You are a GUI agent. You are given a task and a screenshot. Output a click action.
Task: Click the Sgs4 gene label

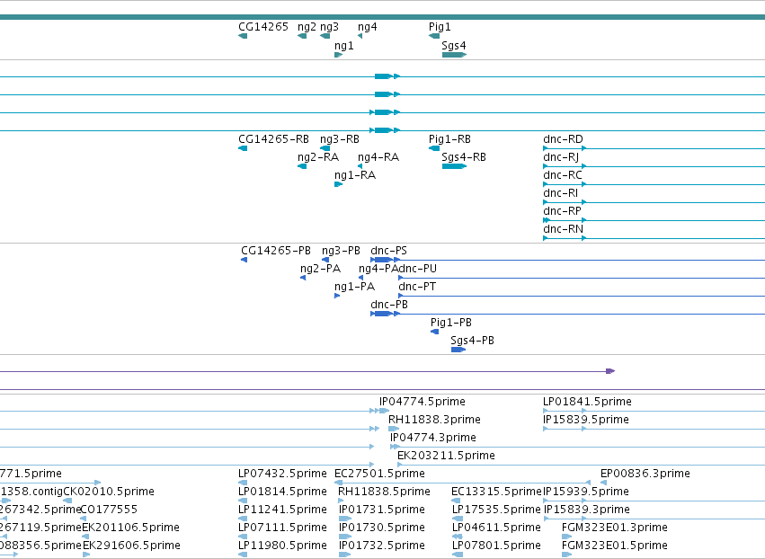click(x=454, y=45)
